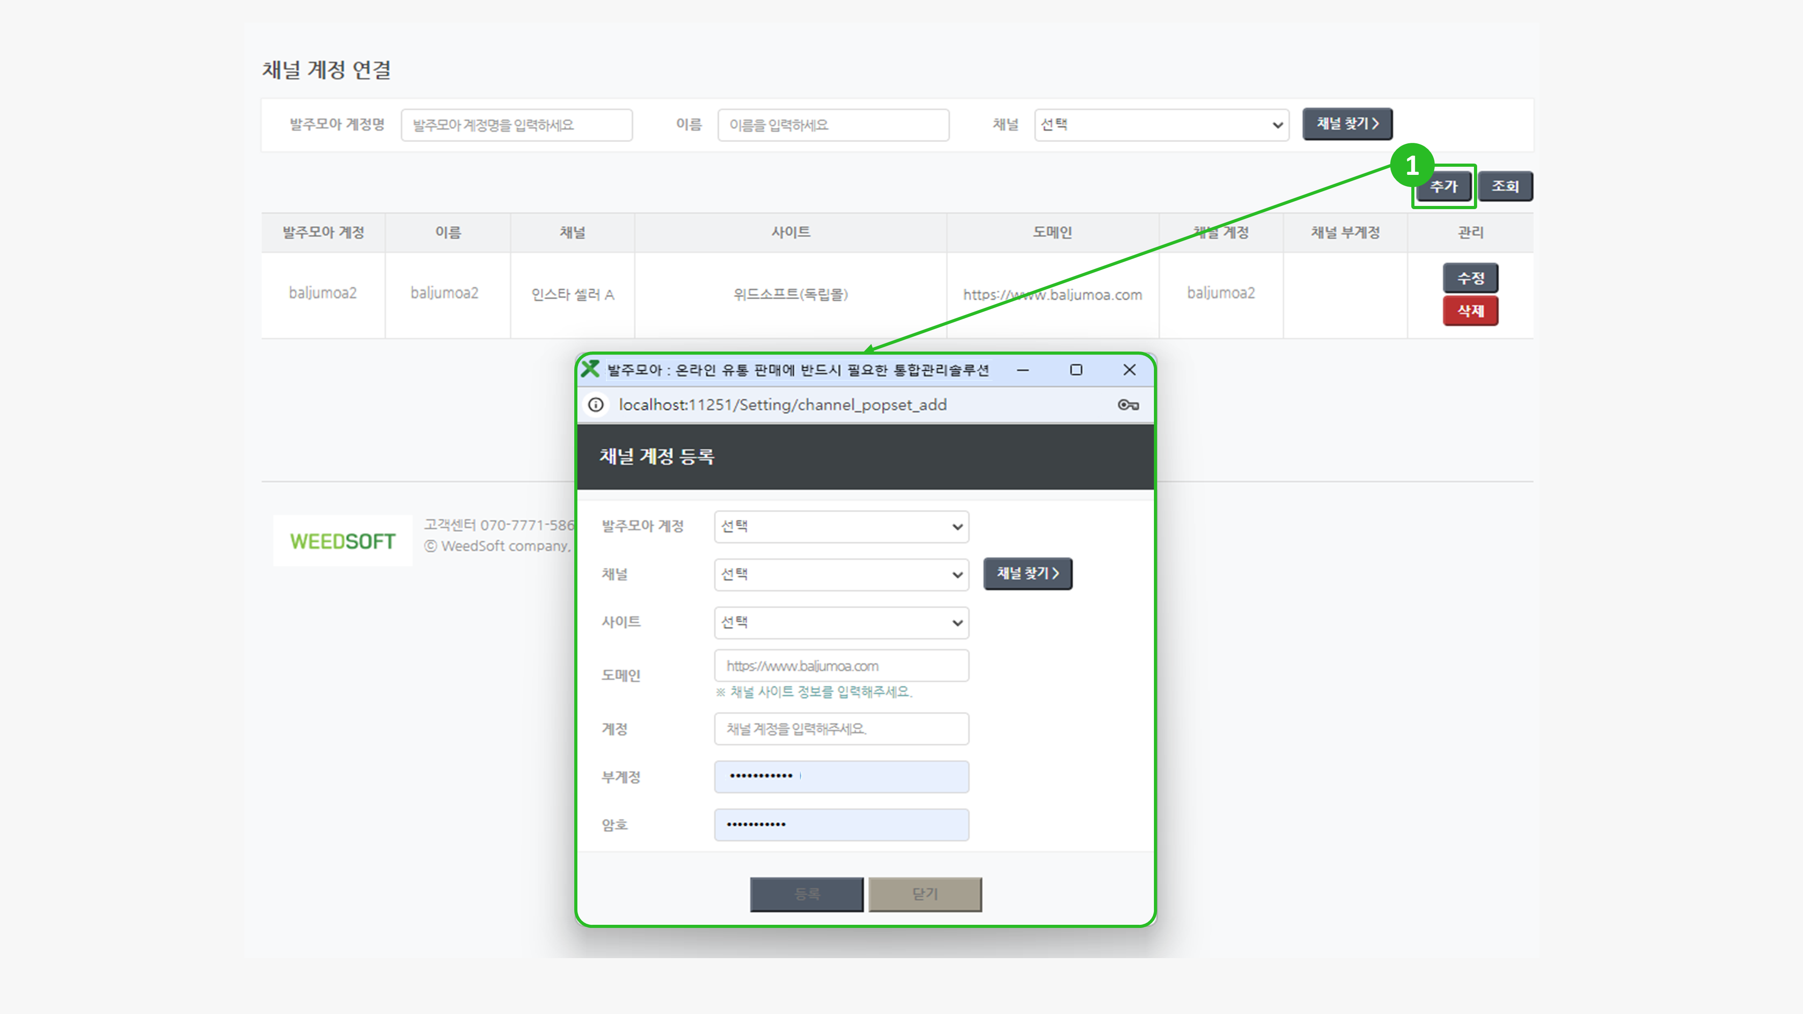Click the 발주모아 계정명 input field
The height and width of the screenshot is (1014, 1803).
coord(517,124)
